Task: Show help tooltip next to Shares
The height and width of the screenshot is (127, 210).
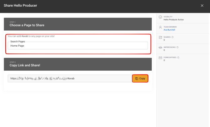Action: (x=173, y=37)
